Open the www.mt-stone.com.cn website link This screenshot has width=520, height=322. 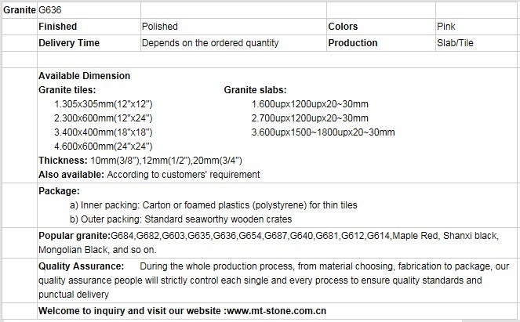pyautogui.click(x=277, y=311)
